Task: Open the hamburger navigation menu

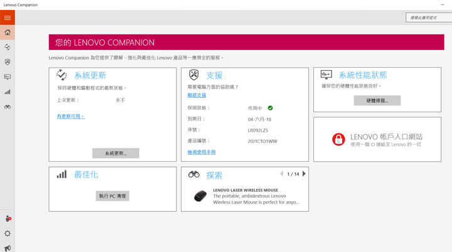Action: (7, 18)
